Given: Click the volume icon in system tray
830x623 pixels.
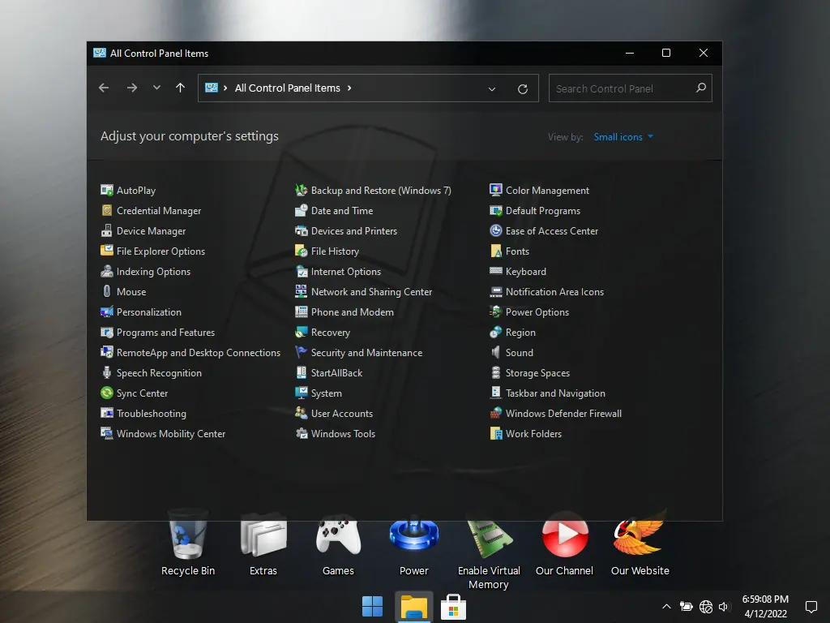Looking at the screenshot, I should pyautogui.click(x=724, y=607).
